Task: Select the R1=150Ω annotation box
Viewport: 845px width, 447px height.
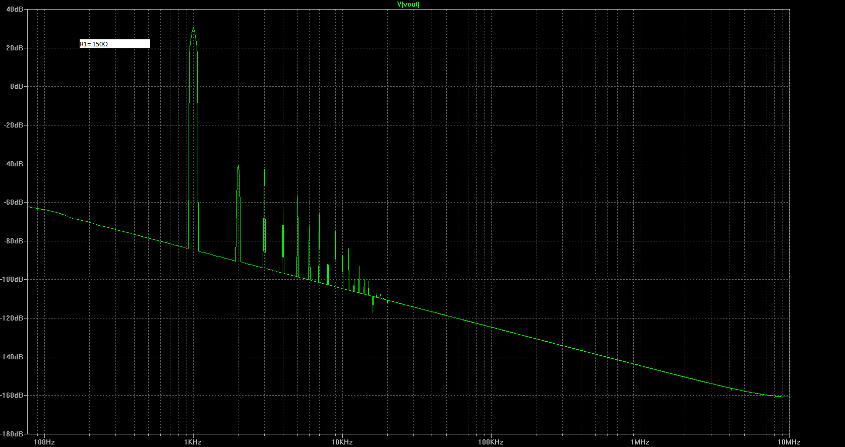Action: [115, 44]
